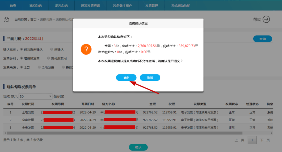Cancel the dialog using 取消
The width and height of the screenshot is (282, 152).
coord(150,77)
